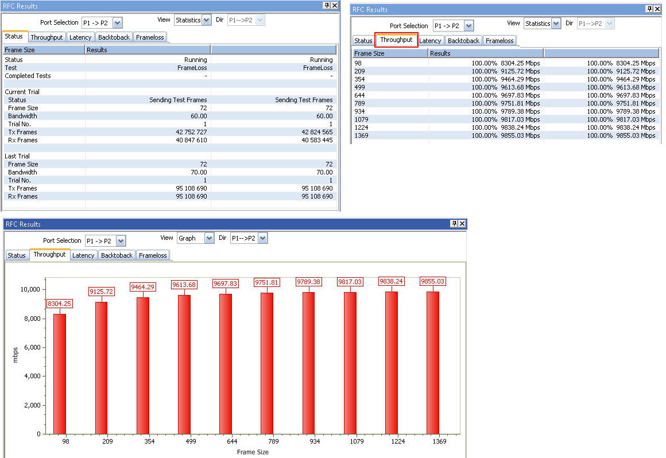This screenshot has width=666, height=458.
Task: Click Results column header in top-left panel
Action: click(148, 50)
